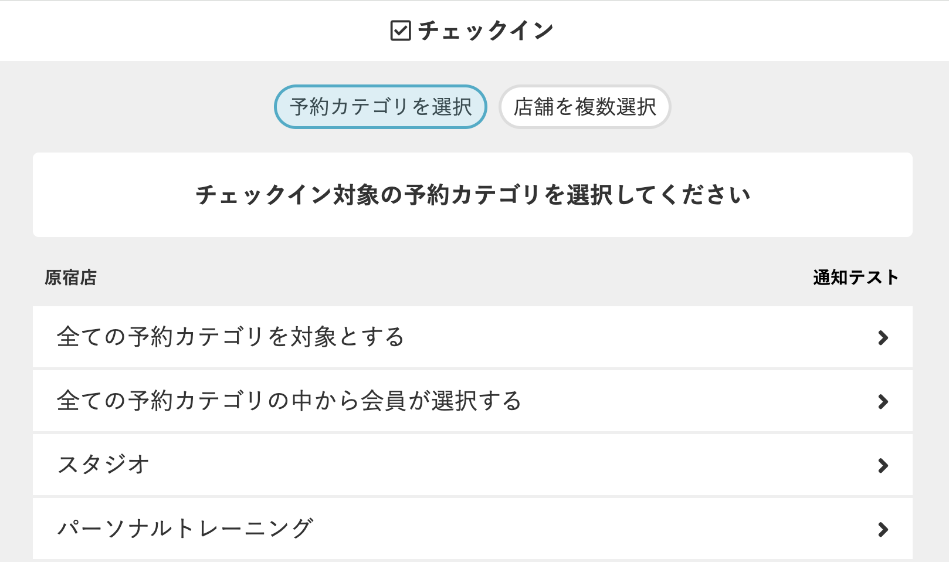The image size is (949, 562).
Task: Click the checkbox icon beside チェックイン title
Action: click(x=401, y=31)
